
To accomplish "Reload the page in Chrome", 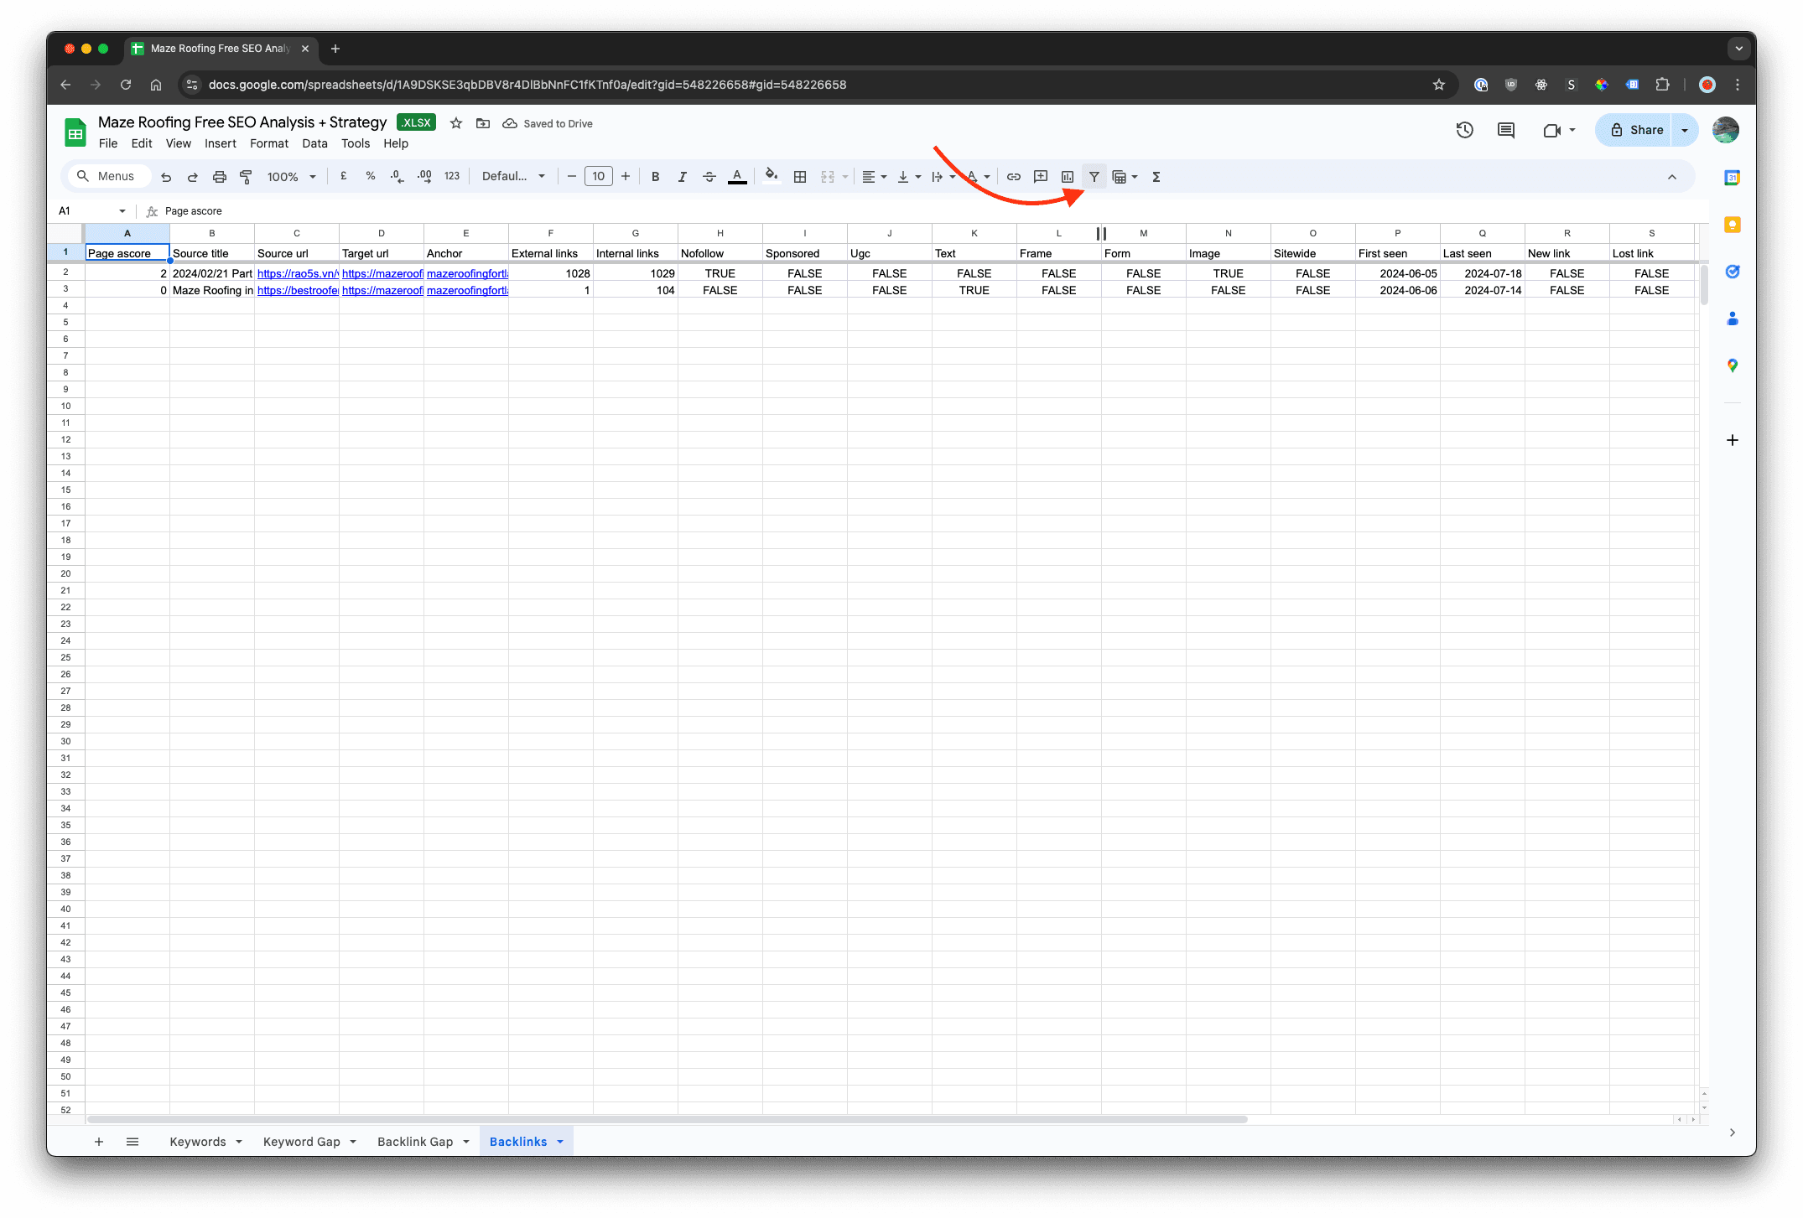I will point(126,85).
